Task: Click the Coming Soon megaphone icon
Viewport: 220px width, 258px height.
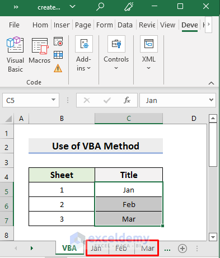Action: click(129, 7)
